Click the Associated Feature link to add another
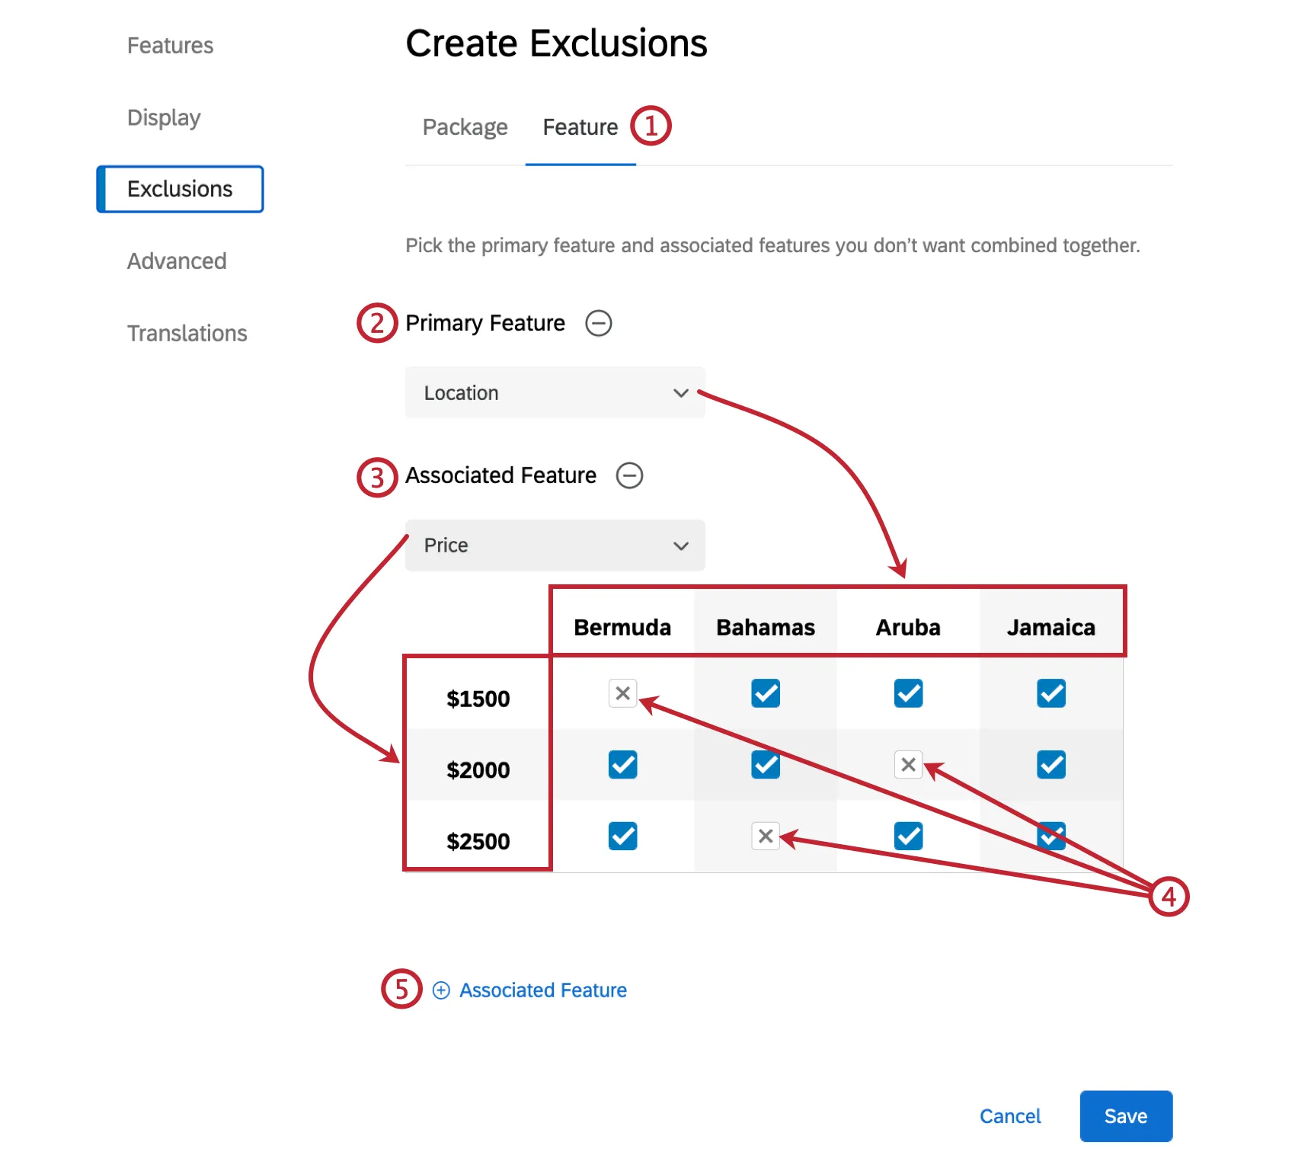 click(x=542, y=990)
